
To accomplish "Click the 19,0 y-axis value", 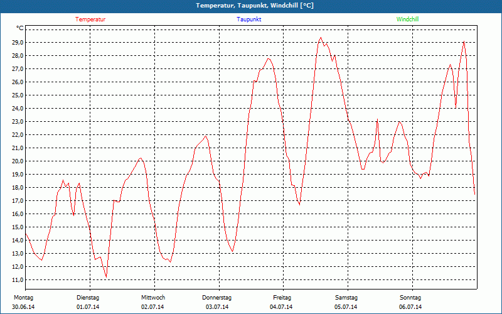I will pyautogui.click(x=18, y=175).
